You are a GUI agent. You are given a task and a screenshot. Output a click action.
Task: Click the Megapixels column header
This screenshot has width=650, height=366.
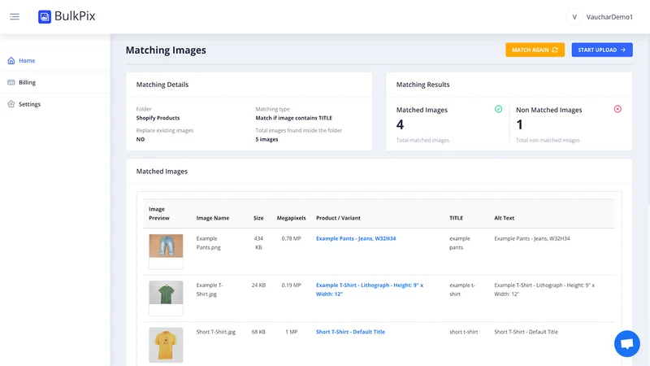(291, 218)
